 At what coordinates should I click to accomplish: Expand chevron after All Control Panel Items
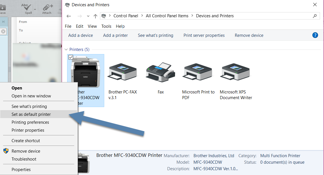click(x=192, y=16)
